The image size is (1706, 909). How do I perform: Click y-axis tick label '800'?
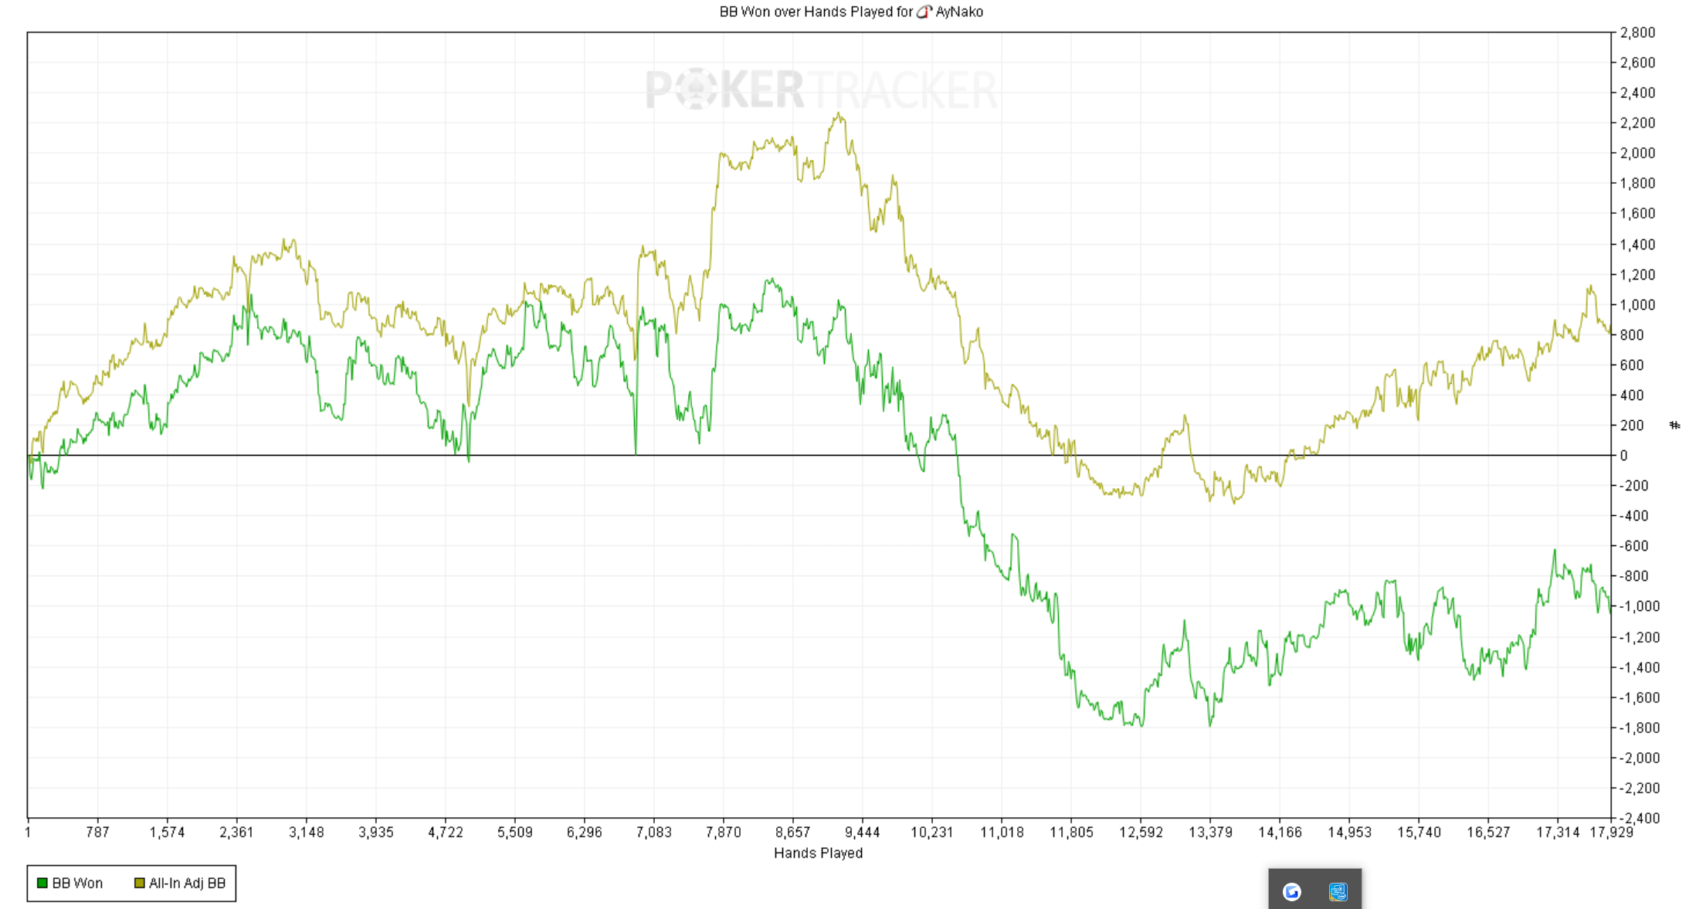point(1632,334)
